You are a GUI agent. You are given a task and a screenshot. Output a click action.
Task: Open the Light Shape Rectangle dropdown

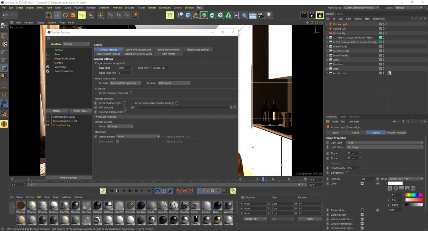click(x=385, y=147)
